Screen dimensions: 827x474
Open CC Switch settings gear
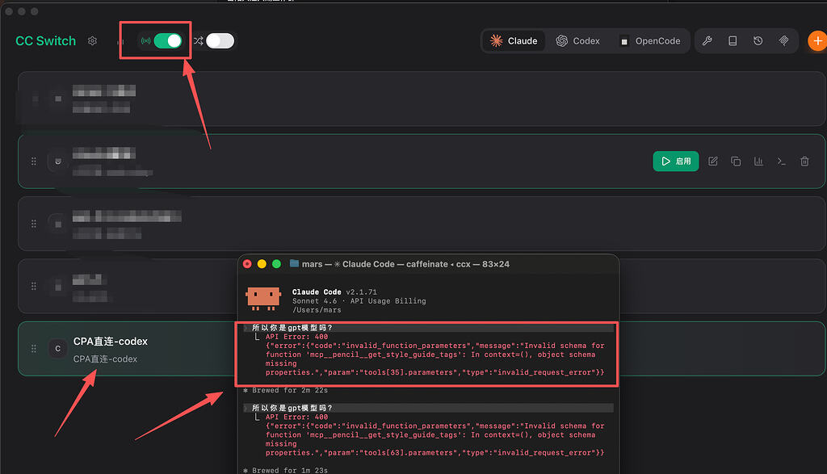click(x=92, y=40)
